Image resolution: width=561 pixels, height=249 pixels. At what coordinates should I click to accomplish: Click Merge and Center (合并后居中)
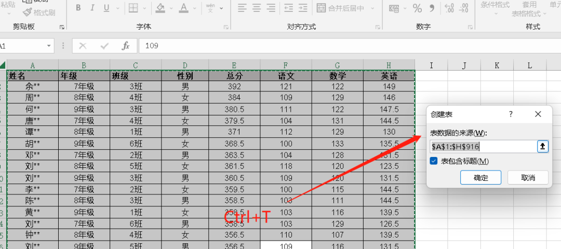tap(340, 8)
